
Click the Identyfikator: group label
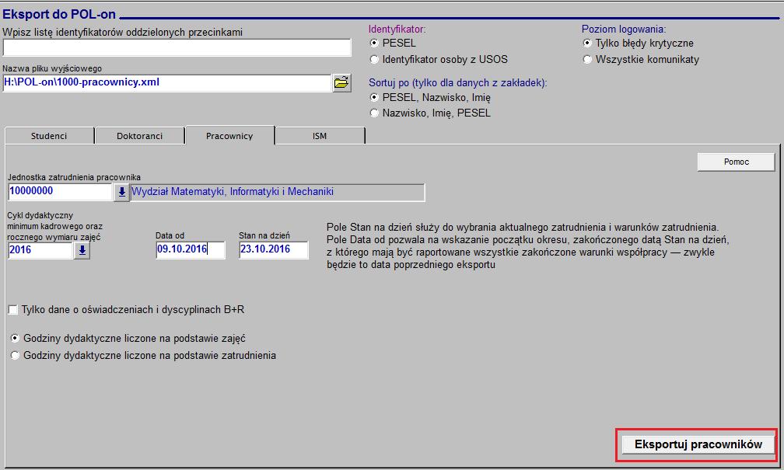point(397,29)
